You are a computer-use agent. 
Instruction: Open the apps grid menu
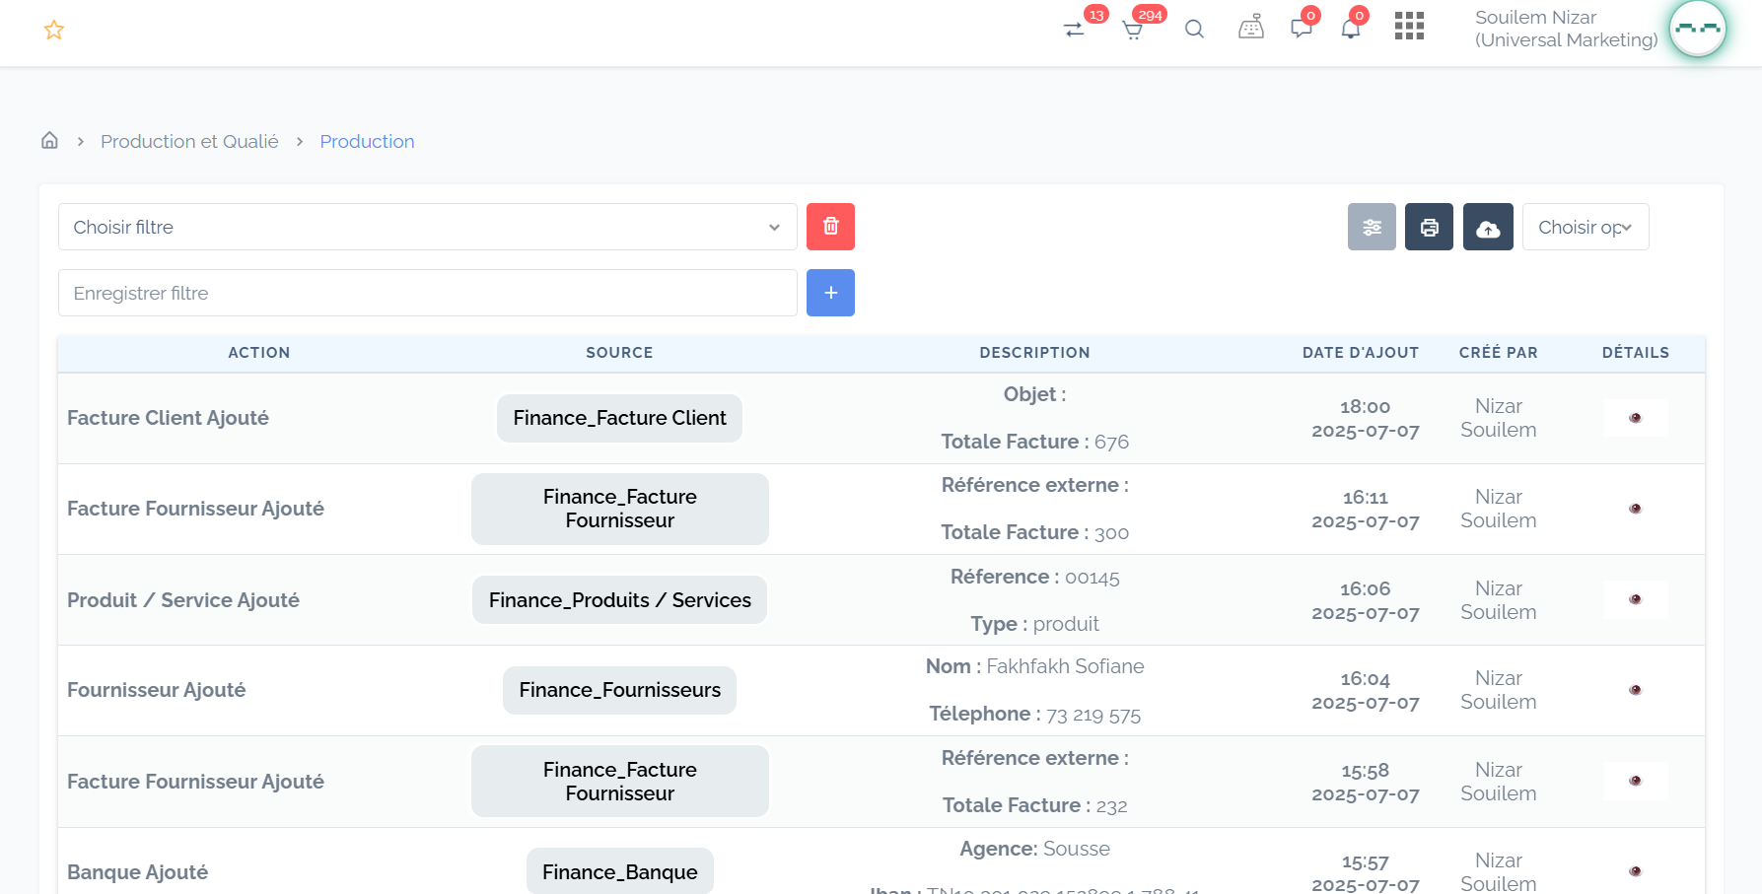1409,27
